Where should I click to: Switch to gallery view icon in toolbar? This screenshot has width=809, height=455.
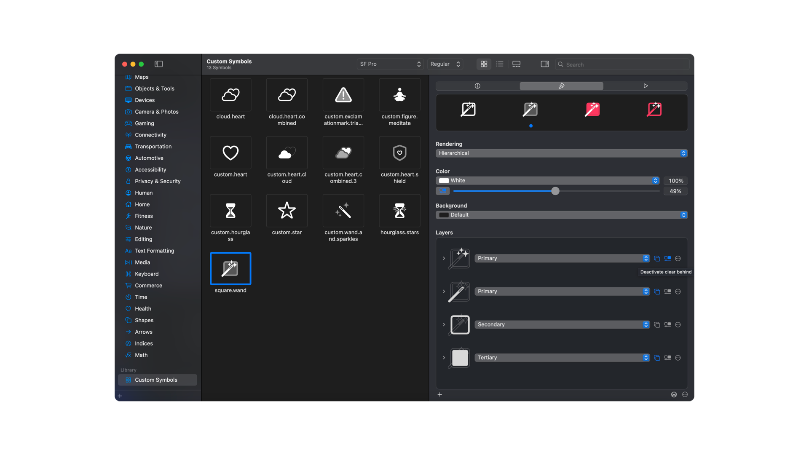tap(516, 64)
